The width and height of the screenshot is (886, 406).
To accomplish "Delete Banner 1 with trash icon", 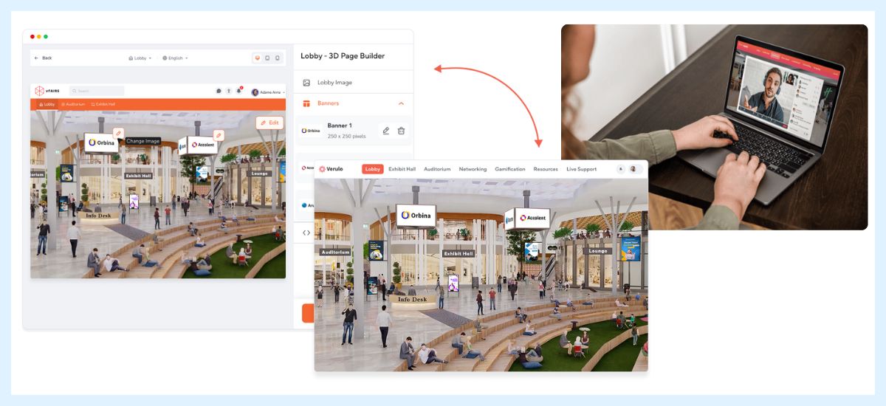I will [402, 131].
